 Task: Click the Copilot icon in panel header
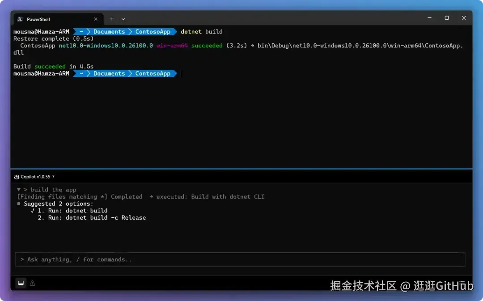tap(17, 177)
